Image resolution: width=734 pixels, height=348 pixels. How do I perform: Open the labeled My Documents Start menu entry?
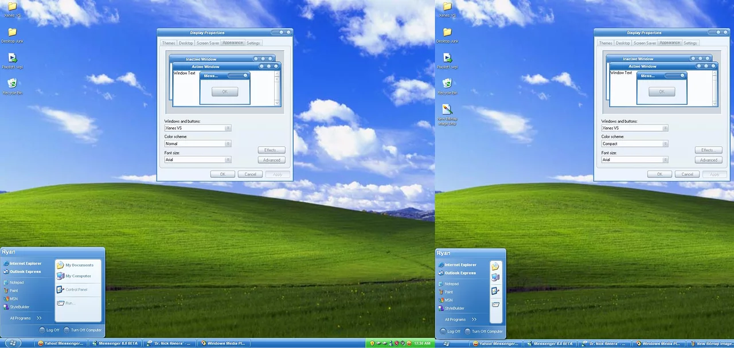[79, 265]
